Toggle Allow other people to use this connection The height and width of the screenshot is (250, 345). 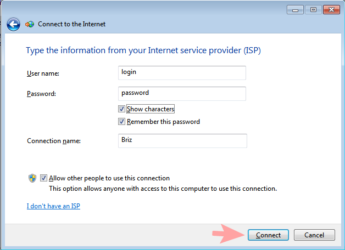[43, 178]
